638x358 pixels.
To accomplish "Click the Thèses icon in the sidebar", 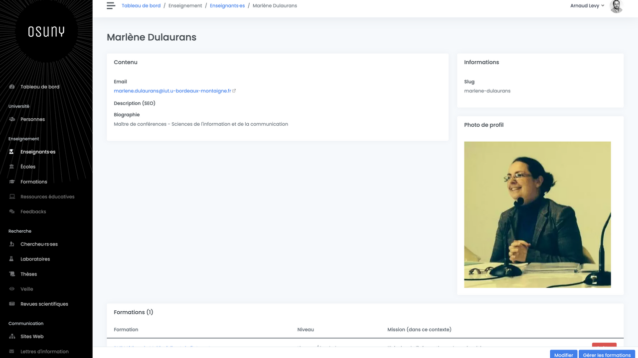I will click(11, 274).
